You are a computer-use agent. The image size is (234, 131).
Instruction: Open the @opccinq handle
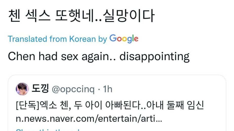point(73,89)
